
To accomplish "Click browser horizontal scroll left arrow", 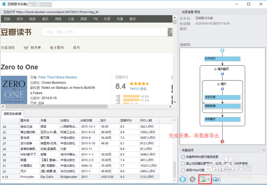I will coord(3,106).
